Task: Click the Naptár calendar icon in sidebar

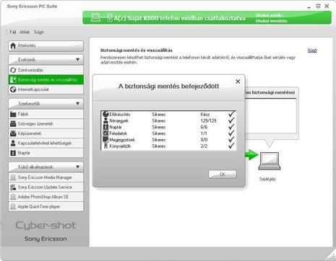Action: point(13,153)
